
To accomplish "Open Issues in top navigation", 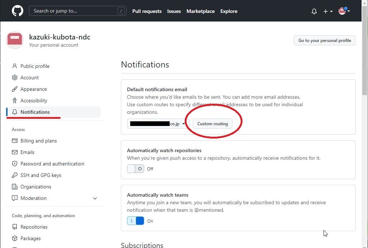I will [x=174, y=11].
